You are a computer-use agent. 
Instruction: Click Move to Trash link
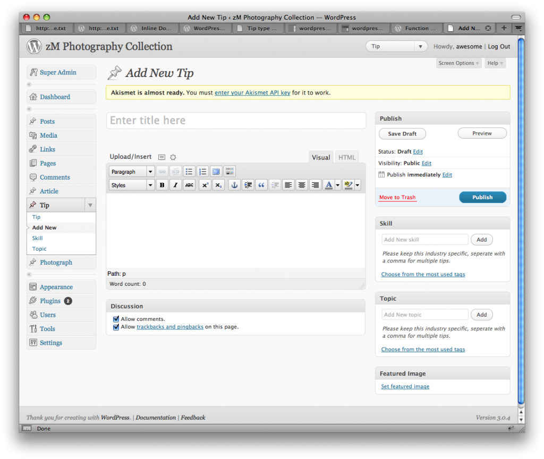[x=397, y=198]
